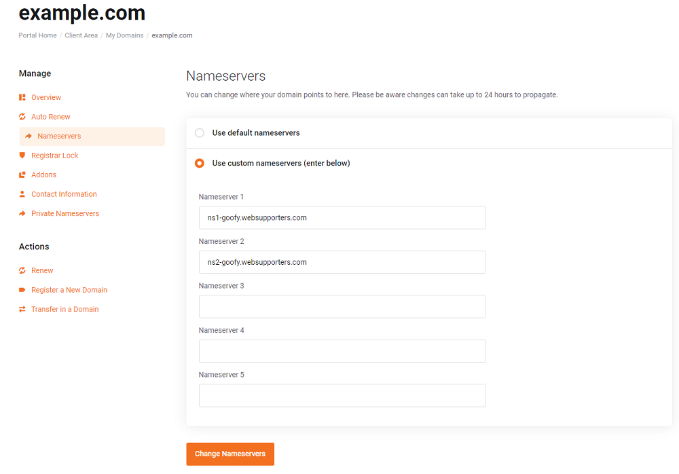The height and width of the screenshot is (474, 679).
Task: Click the empty Nameserver 3 field
Action: click(342, 307)
